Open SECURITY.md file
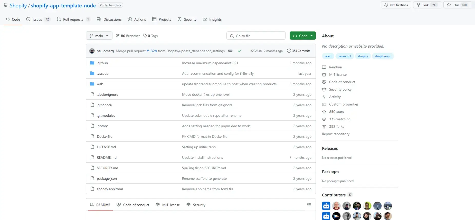Viewport: 475px width, 220px height. click(x=107, y=168)
